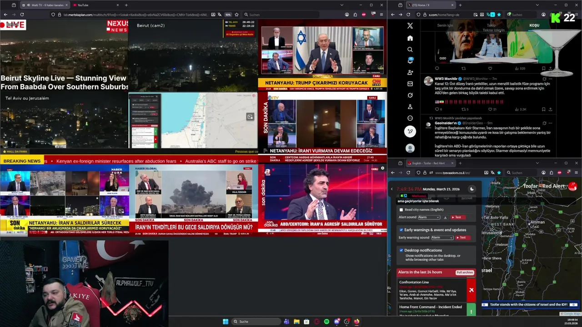Open File Explorer from the taskbar
This screenshot has height=327, width=582.
pos(296,322)
